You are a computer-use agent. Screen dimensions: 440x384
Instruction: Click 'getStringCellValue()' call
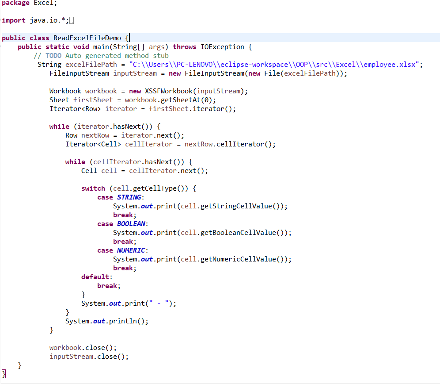(242, 206)
